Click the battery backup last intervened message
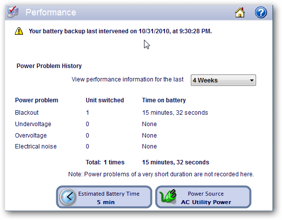 120,31
